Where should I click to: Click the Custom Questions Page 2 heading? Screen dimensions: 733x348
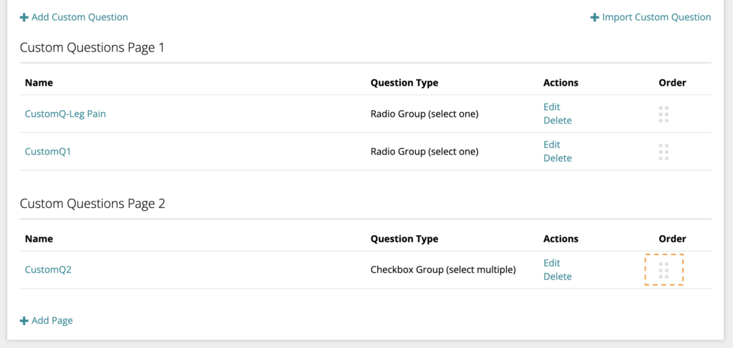[92, 204]
